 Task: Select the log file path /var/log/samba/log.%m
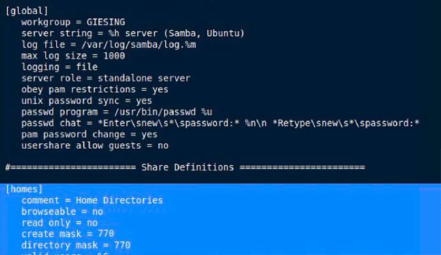pos(139,45)
